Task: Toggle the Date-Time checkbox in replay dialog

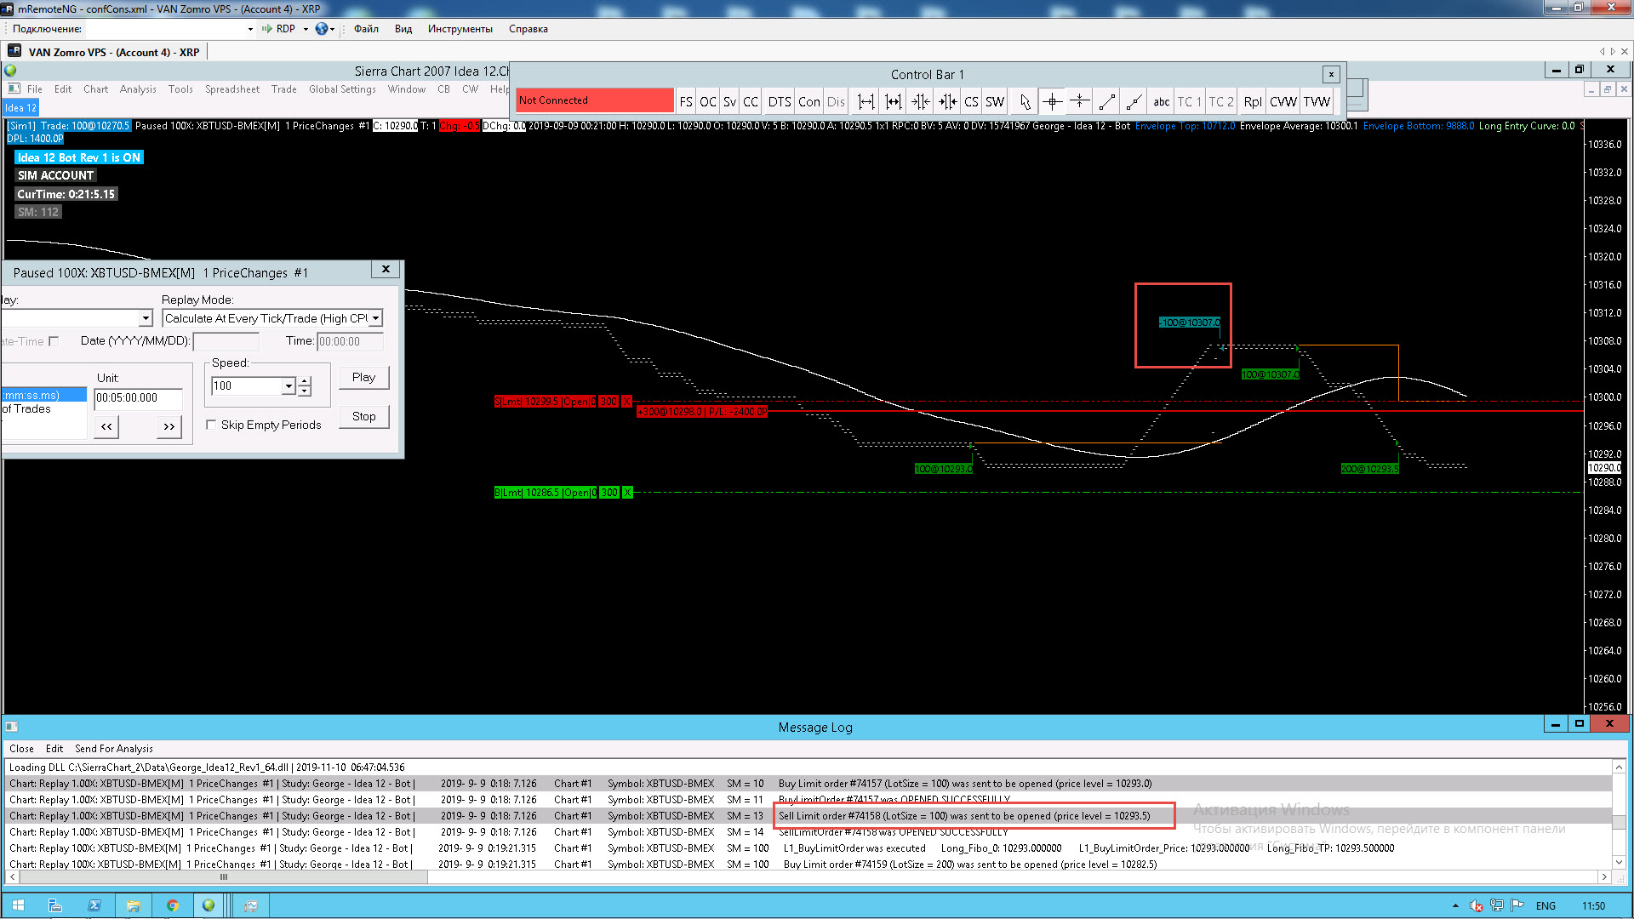Action: (54, 341)
